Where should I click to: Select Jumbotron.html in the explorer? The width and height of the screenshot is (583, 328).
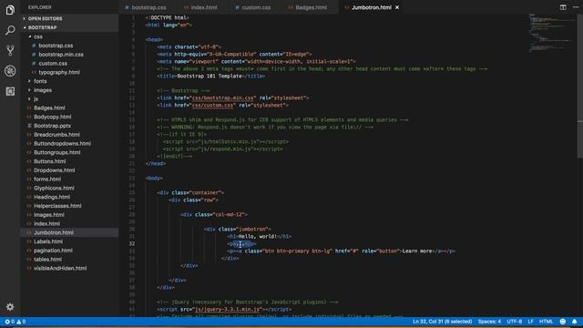click(x=54, y=233)
